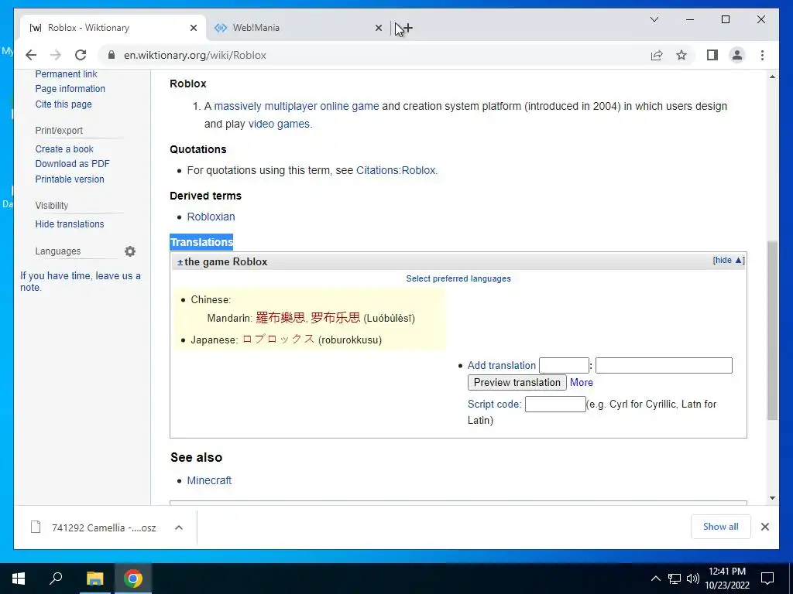The width and height of the screenshot is (793, 594).
Task: Open the browser side panel
Action: coord(712,55)
